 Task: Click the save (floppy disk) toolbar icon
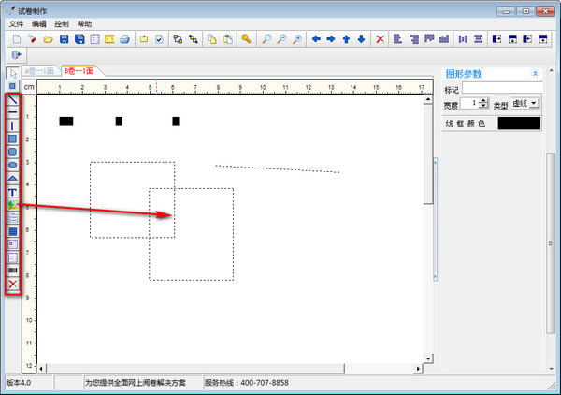tap(64, 39)
